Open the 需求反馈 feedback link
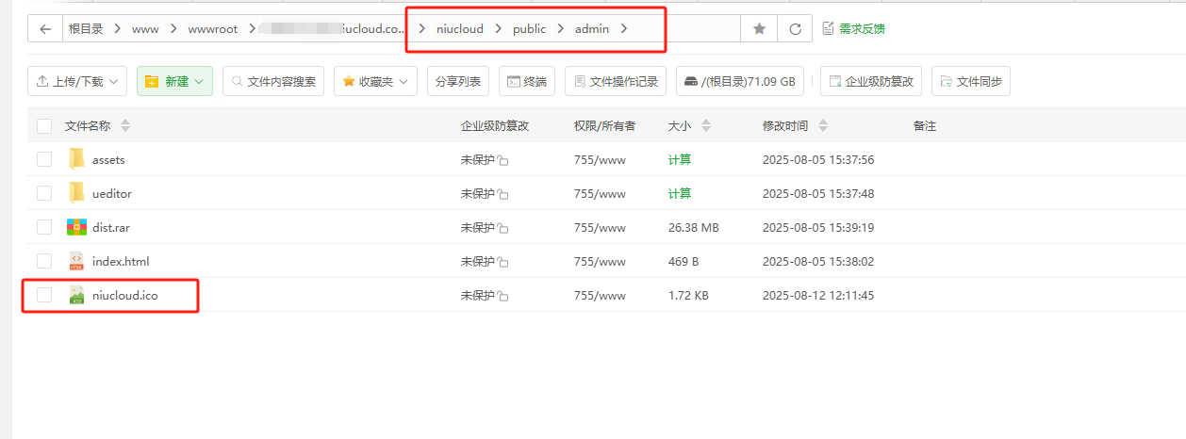Screen dimensions: 1186x439 coord(853,28)
